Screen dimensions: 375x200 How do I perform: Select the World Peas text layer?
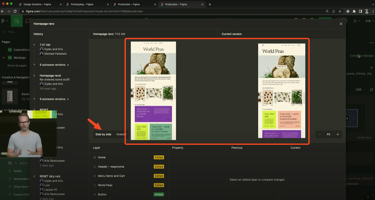click(128, 185)
